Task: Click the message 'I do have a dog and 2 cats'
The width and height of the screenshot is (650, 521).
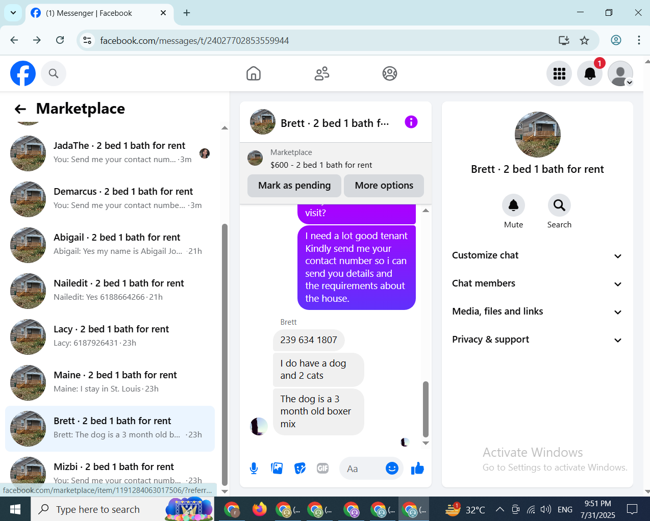Action: tap(318, 370)
